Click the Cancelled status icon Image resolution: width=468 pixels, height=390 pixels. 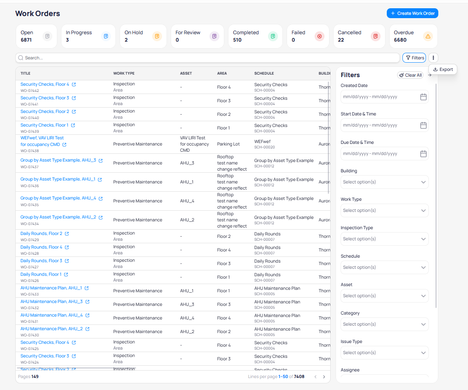click(x=375, y=36)
